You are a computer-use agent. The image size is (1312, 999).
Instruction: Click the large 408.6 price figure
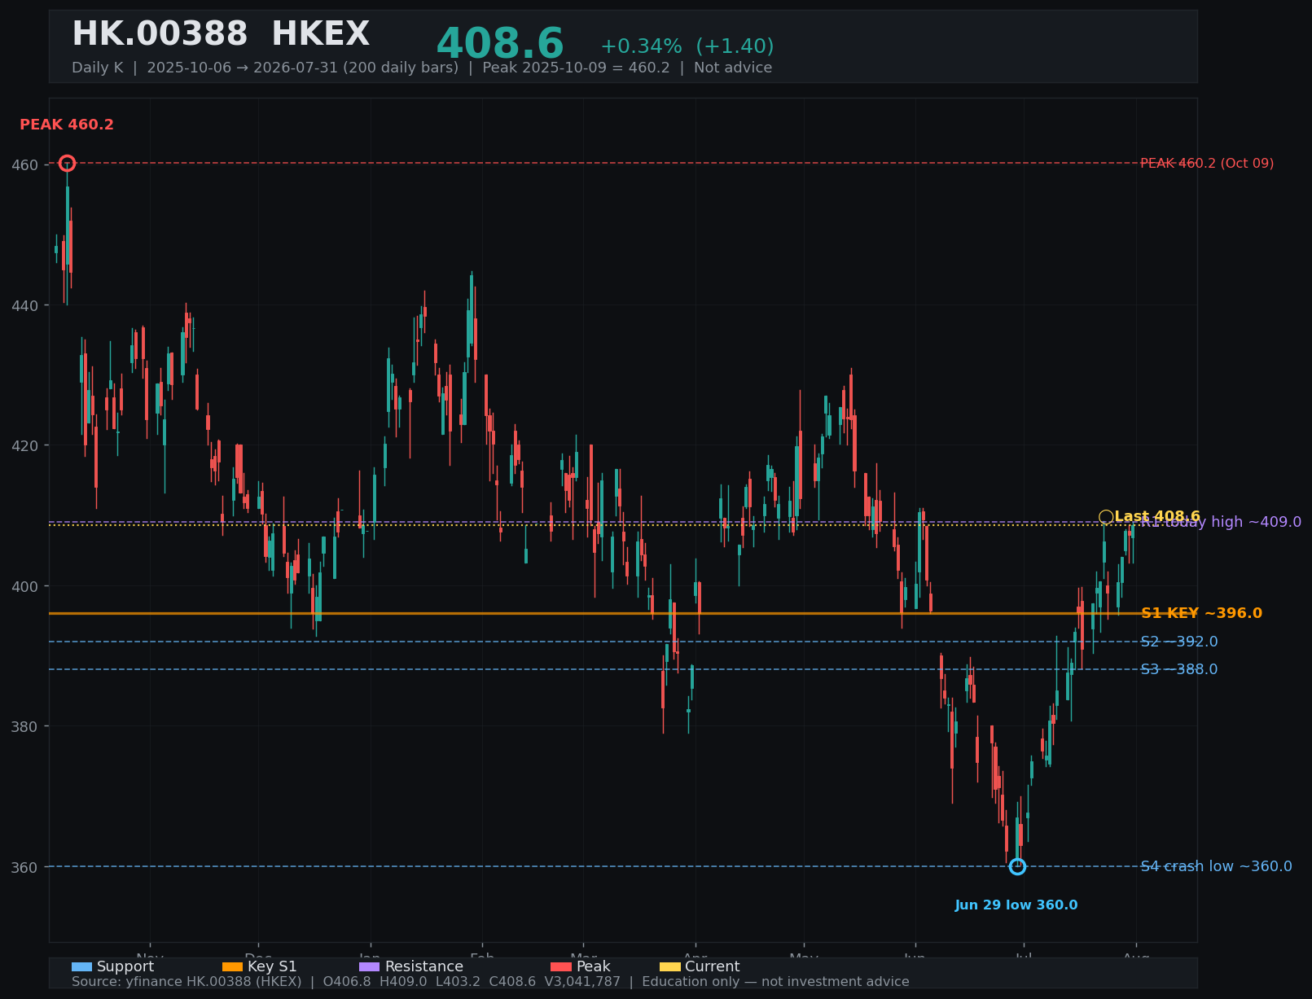tap(500, 45)
